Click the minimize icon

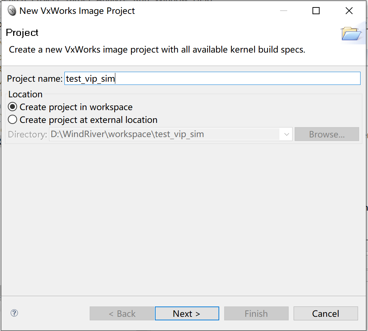click(284, 11)
